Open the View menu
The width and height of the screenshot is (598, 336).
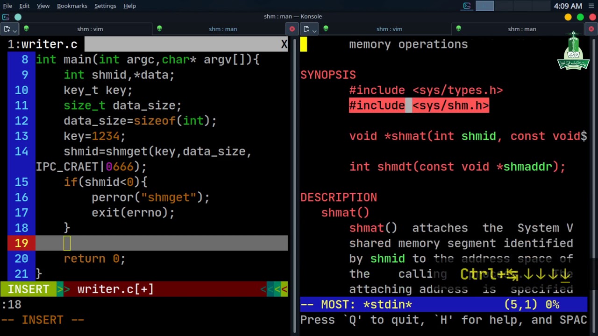click(43, 6)
